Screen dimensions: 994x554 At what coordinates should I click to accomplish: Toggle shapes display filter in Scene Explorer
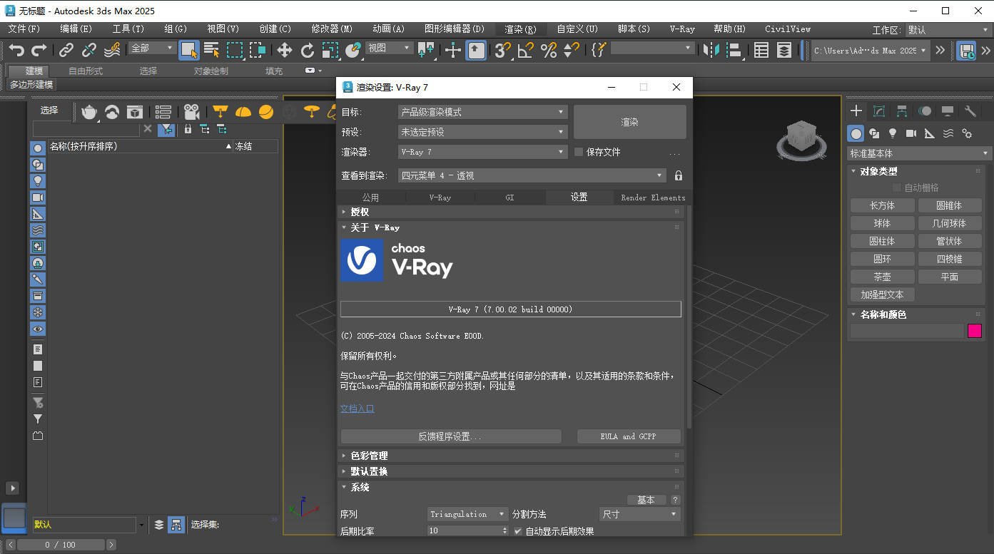38,165
